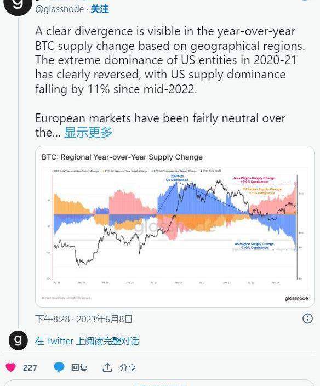This screenshot has width=320, height=386.
Task: Toggle the BTC EU Year-over-Year Supply Change legend
Action: pyautogui.click(x=125, y=171)
